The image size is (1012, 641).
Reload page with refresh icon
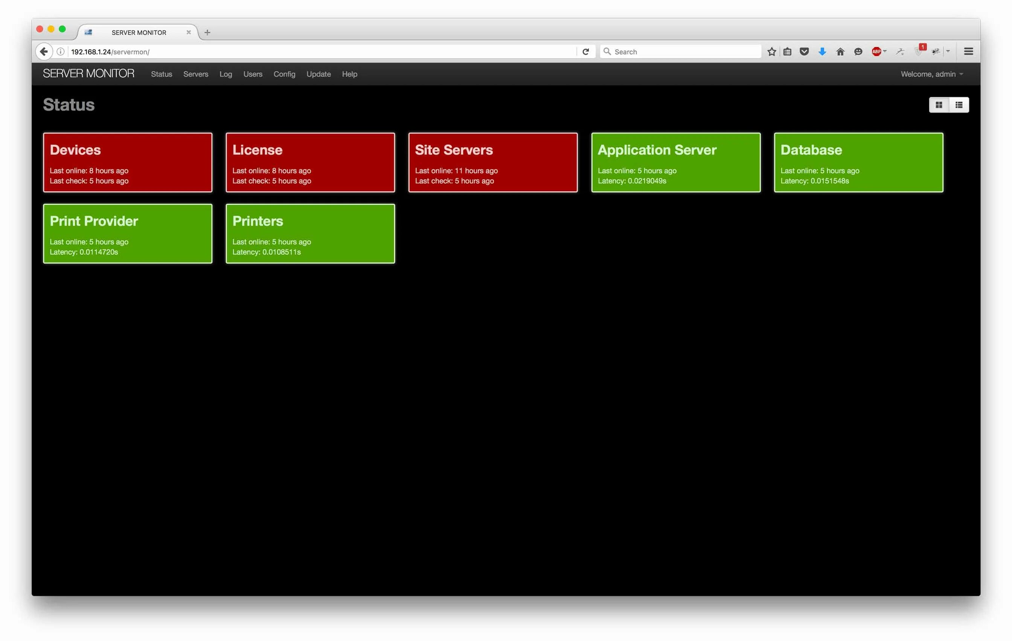(x=585, y=52)
